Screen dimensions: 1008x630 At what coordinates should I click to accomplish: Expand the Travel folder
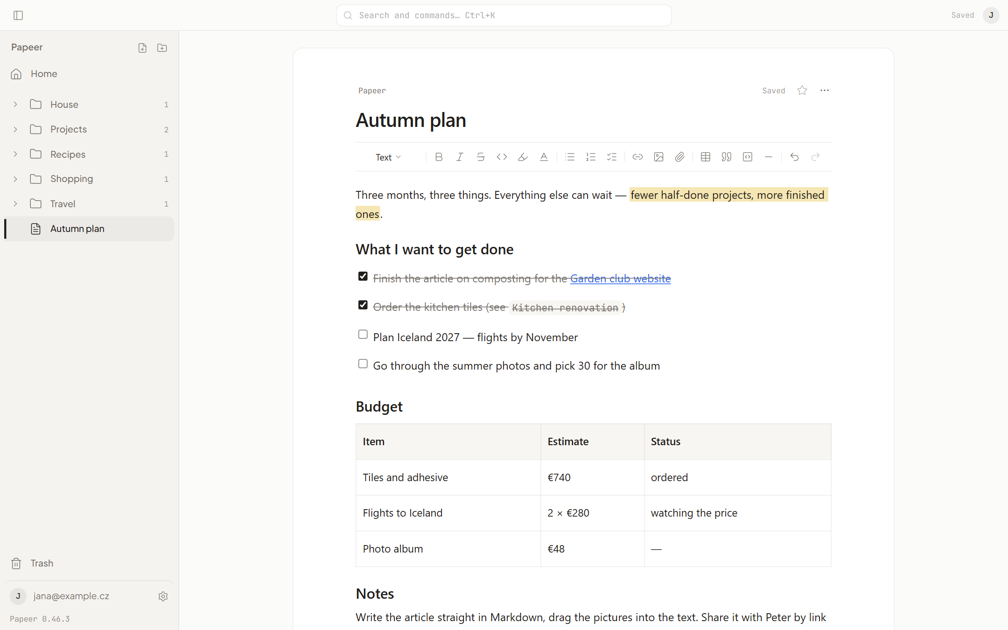point(15,204)
